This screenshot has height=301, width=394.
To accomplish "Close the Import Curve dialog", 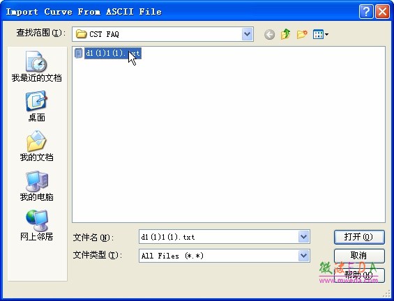I will (x=382, y=12).
